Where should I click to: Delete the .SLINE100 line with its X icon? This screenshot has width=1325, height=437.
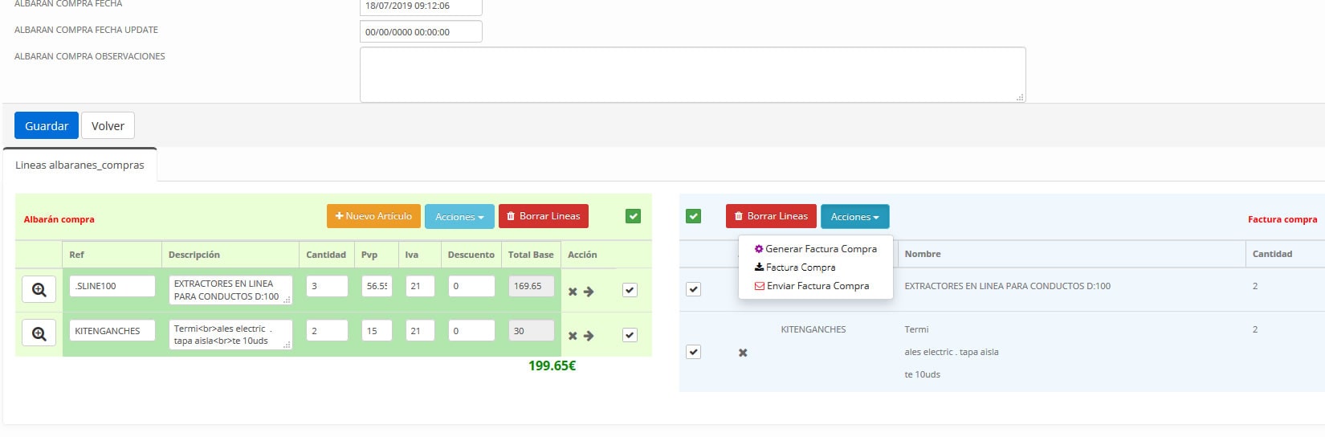pos(573,292)
